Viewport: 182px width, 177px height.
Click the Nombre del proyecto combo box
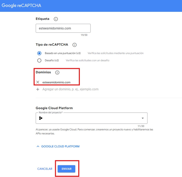91,118
